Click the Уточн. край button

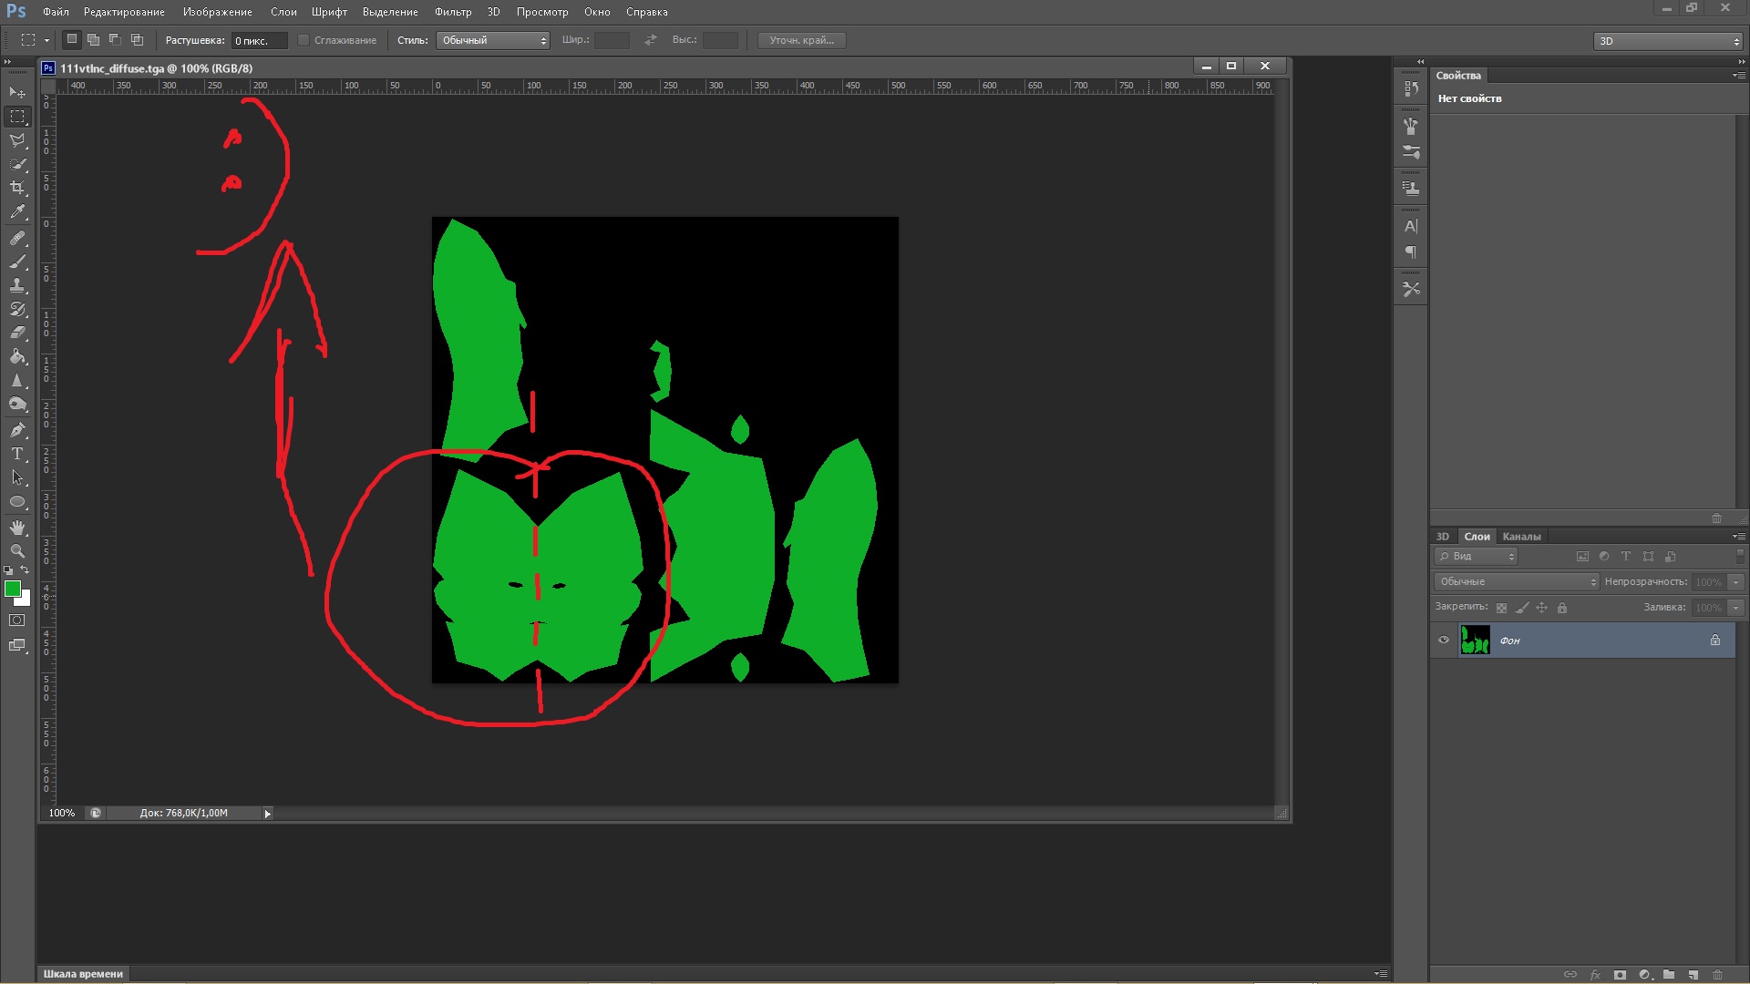coord(801,40)
